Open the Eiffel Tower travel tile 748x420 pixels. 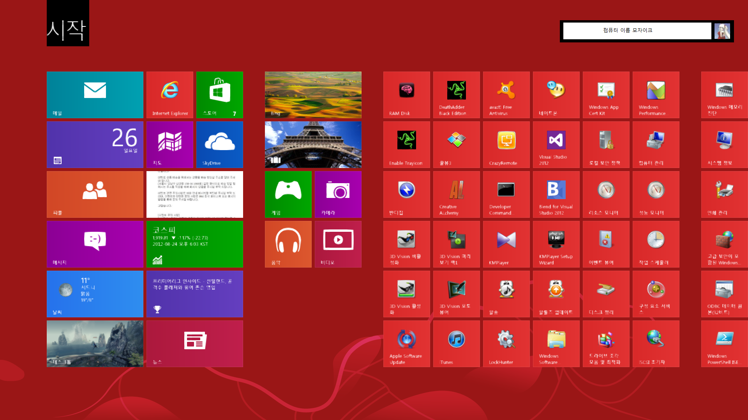pos(313,145)
